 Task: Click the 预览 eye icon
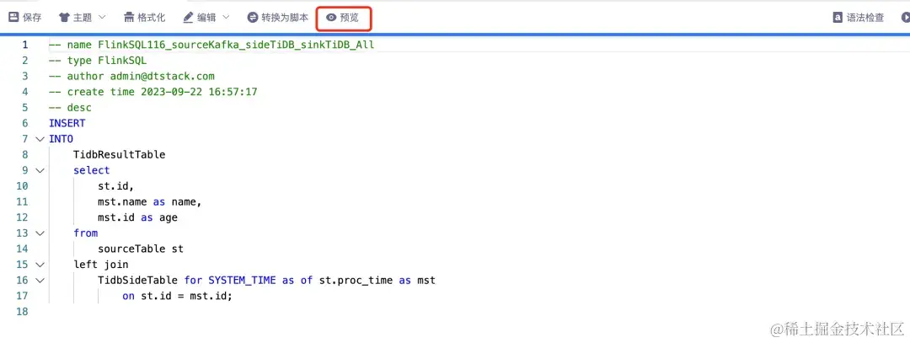[x=331, y=18]
